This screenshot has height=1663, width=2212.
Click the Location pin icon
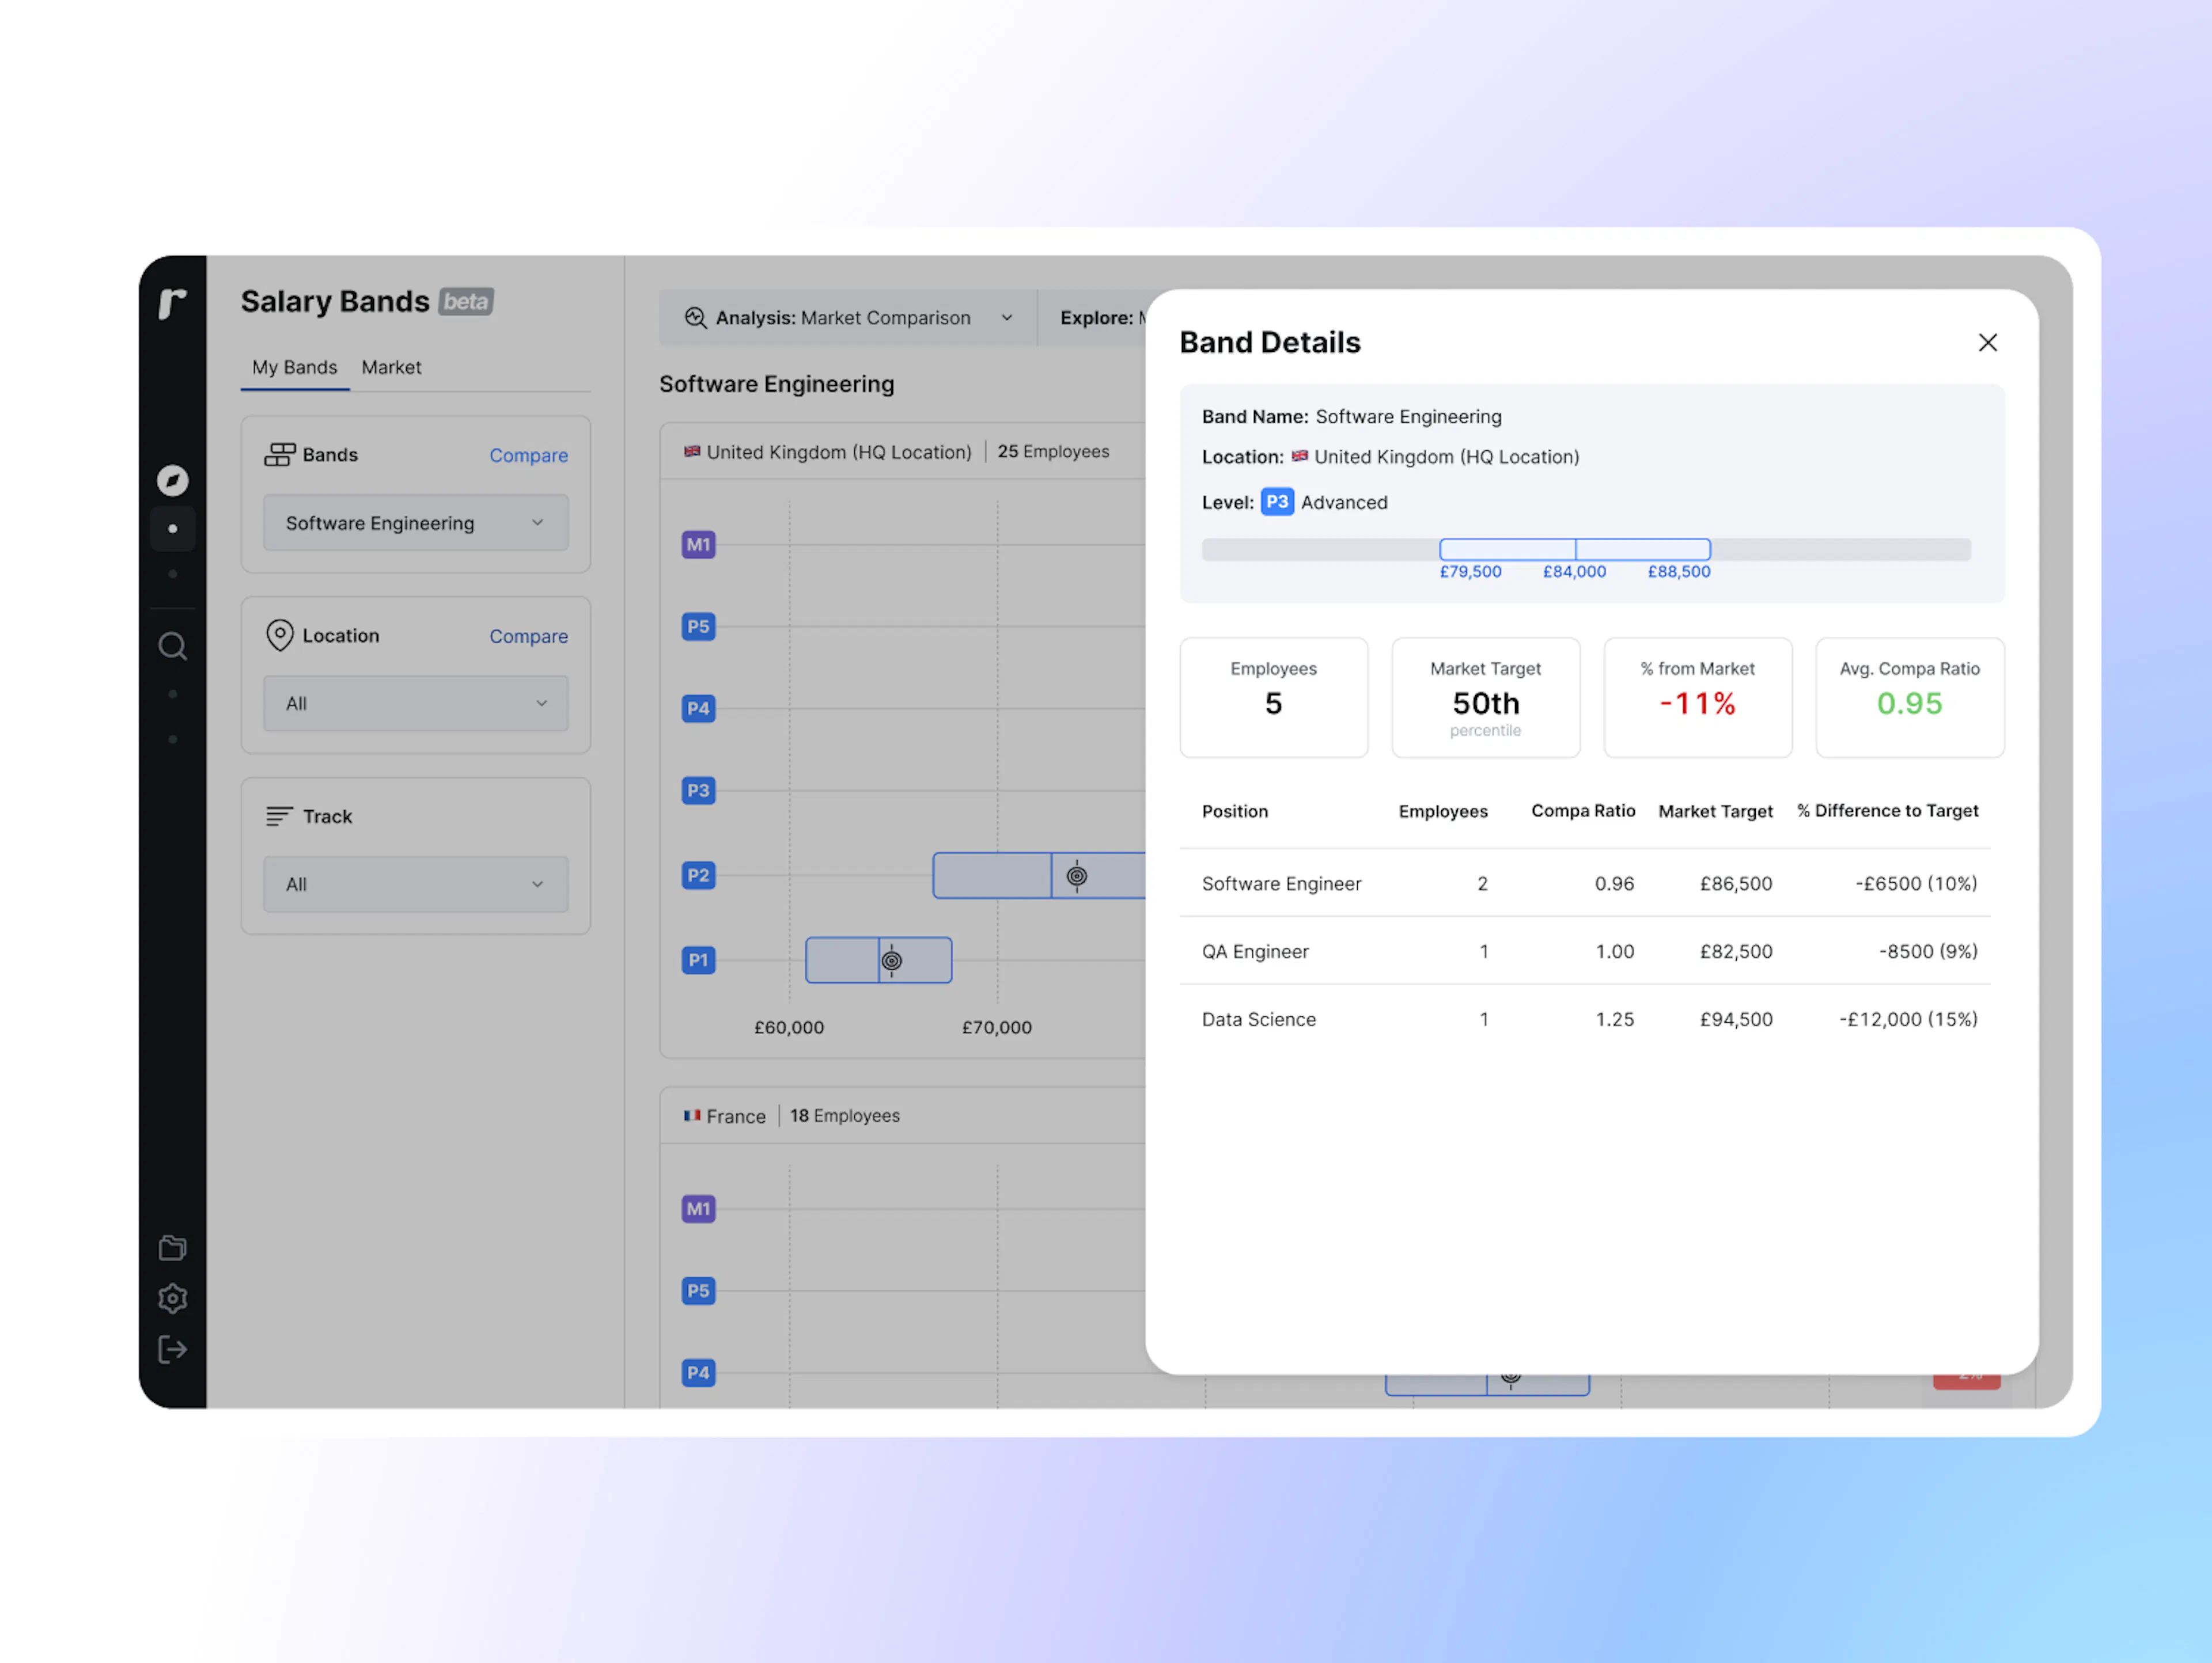[280, 636]
